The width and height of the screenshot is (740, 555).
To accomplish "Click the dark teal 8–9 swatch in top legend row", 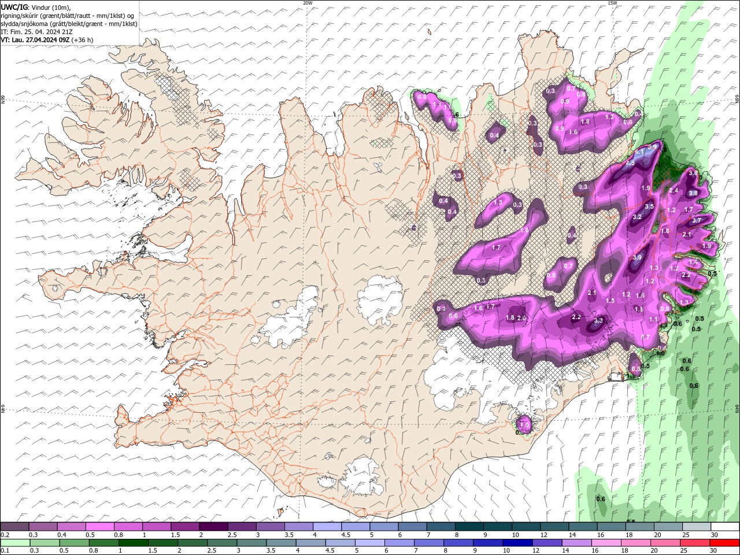I will point(469,527).
